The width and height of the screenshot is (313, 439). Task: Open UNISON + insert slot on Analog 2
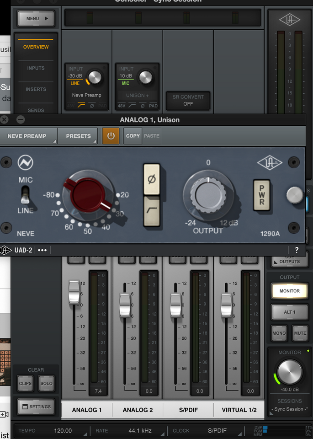pyautogui.click(x=138, y=96)
